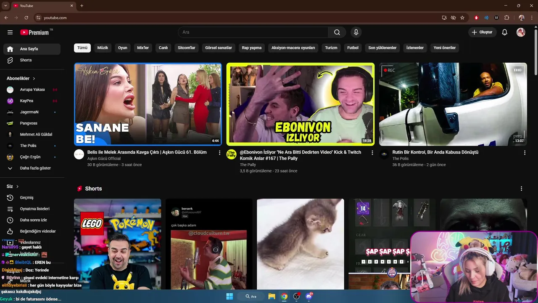Play the Ebonivon İzliyor thumbnail
This screenshot has width=538, height=303.
tap(300, 104)
